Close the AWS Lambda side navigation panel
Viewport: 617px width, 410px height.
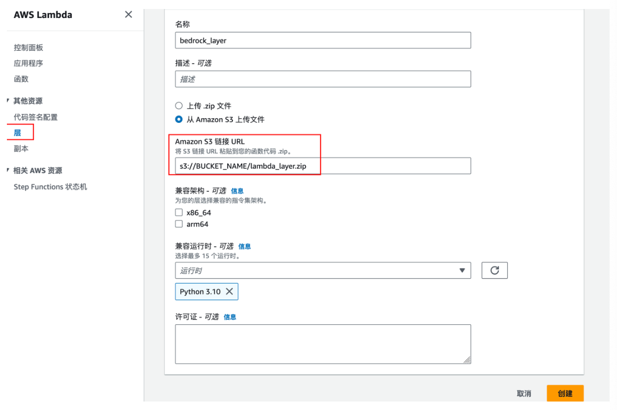click(x=128, y=14)
